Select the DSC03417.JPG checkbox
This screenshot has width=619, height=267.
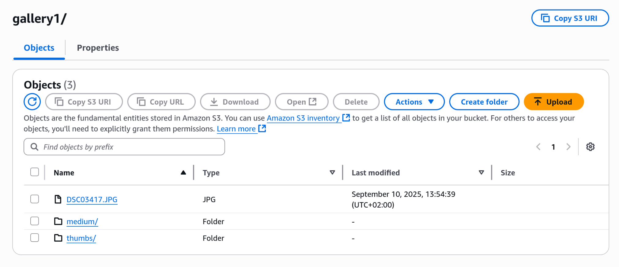pyautogui.click(x=35, y=199)
